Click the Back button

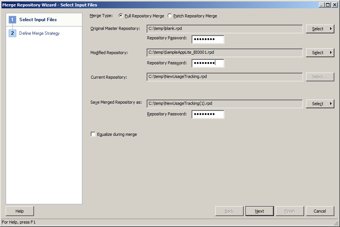coord(229,211)
